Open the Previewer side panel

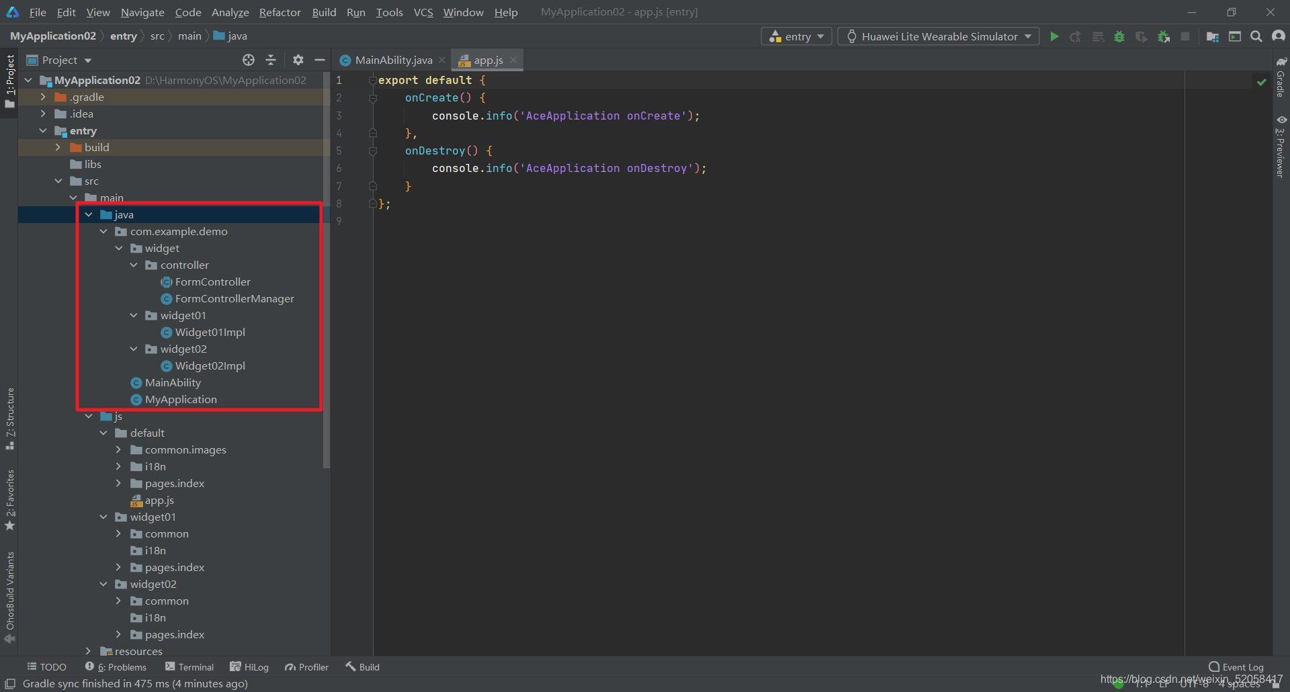[x=1281, y=146]
